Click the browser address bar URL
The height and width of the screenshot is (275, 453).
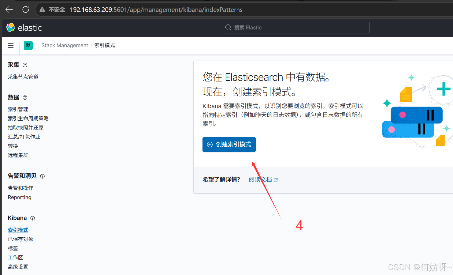tap(156, 10)
